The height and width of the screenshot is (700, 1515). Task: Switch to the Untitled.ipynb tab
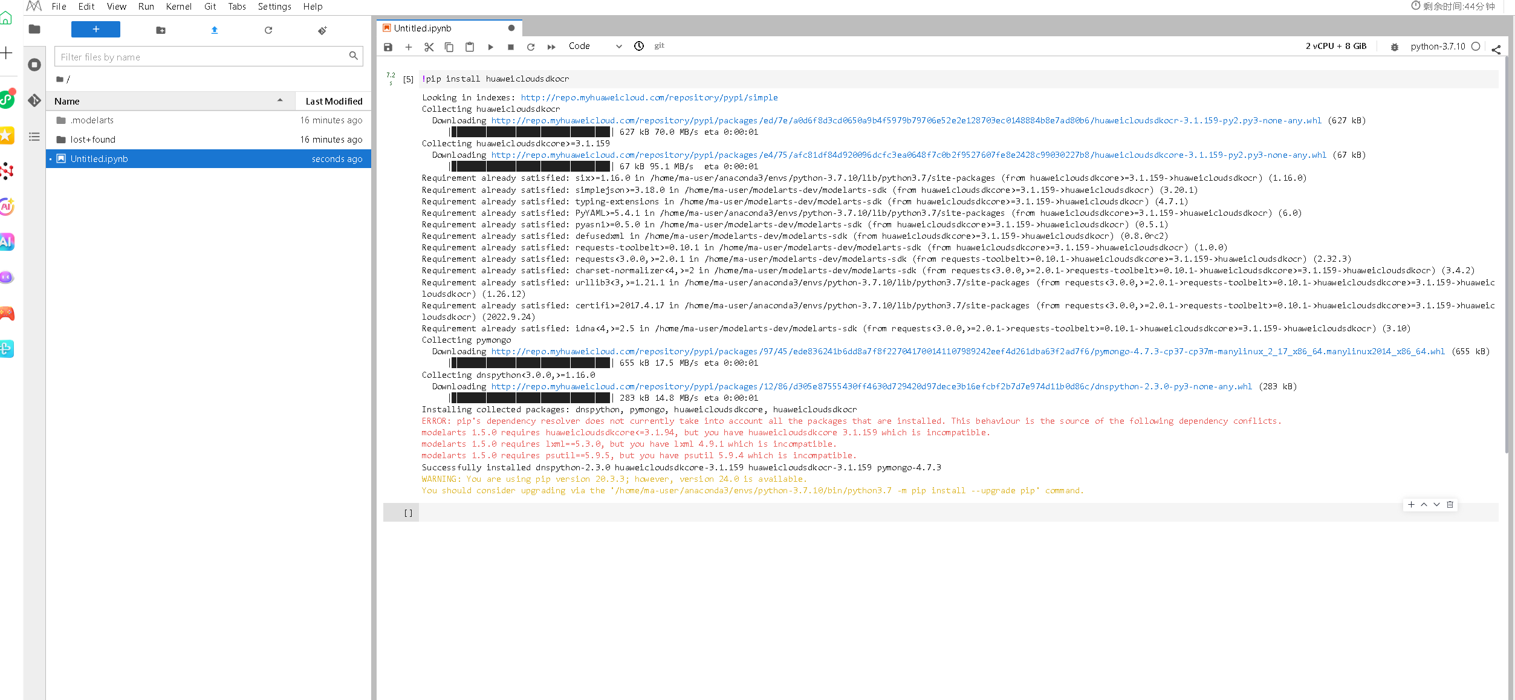coord(423,28)
